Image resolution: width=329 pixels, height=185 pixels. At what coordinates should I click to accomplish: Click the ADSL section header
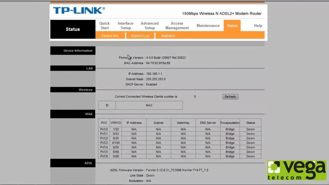pyautogui.click(x=73, y=163)
